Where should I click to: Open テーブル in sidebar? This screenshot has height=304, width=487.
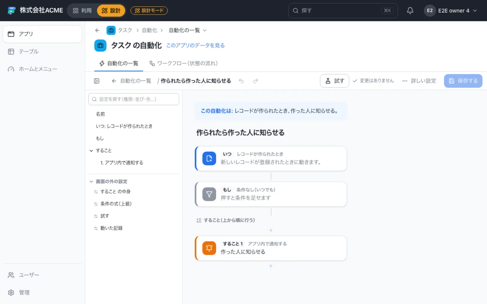pyautogui.click(x=42, y=51)
